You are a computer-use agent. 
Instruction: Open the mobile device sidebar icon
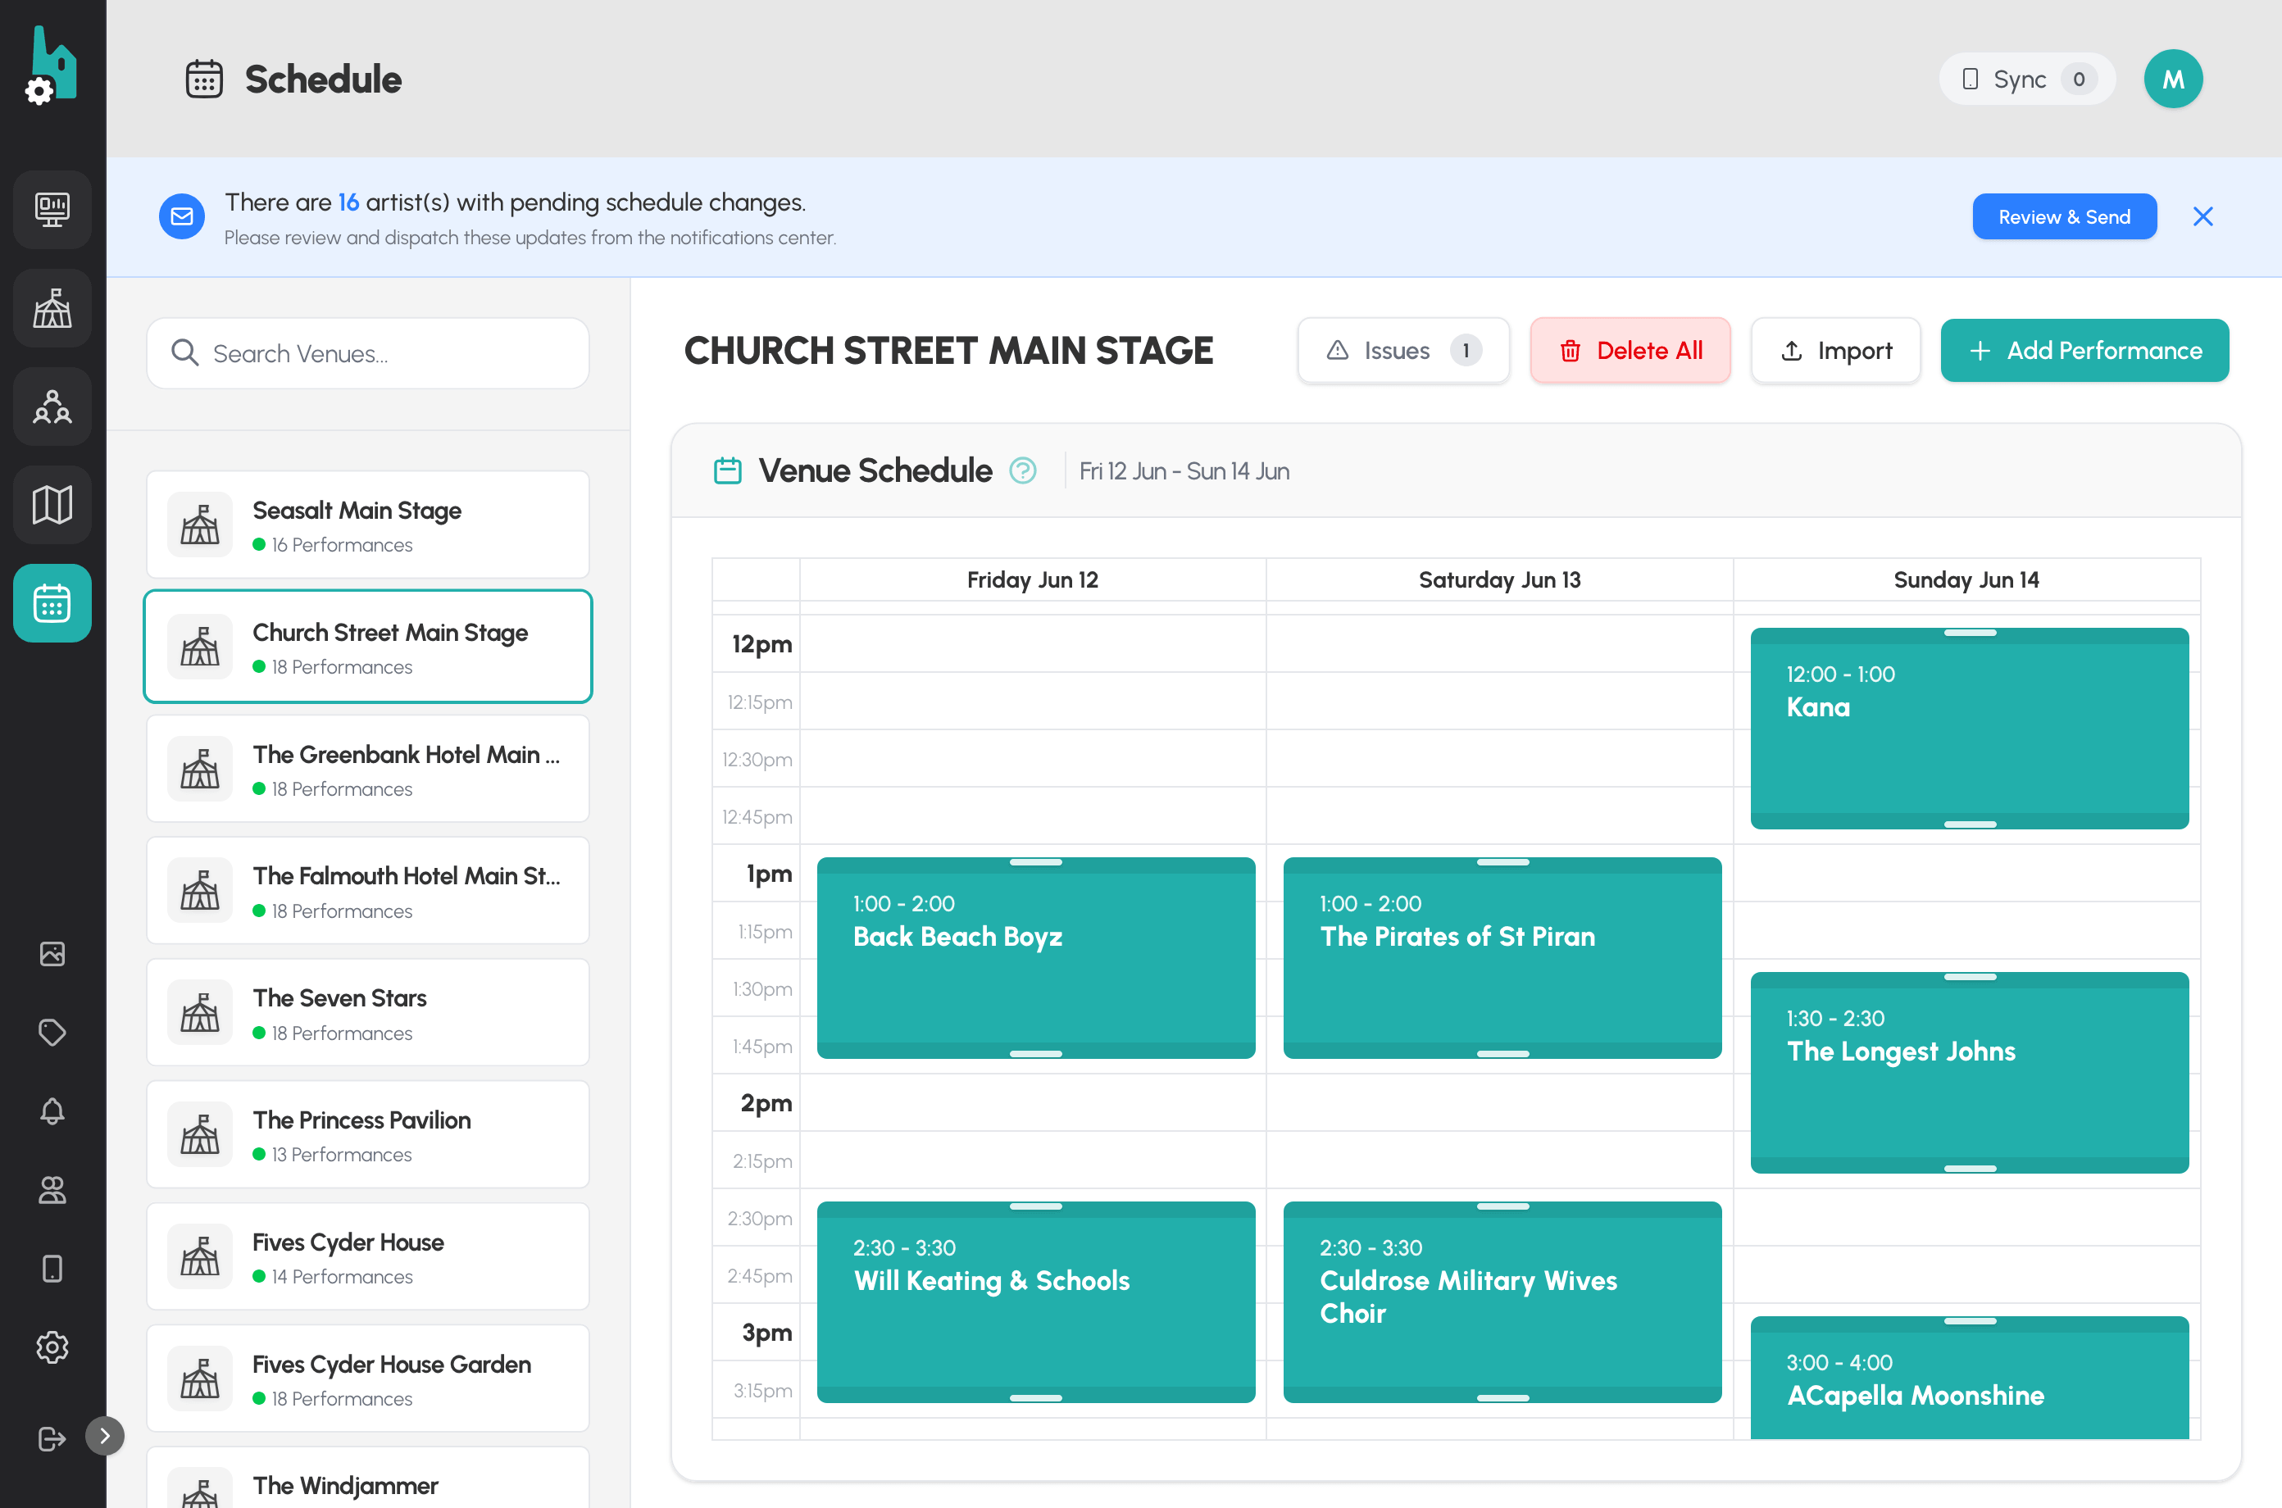[x=52, y=1270]
